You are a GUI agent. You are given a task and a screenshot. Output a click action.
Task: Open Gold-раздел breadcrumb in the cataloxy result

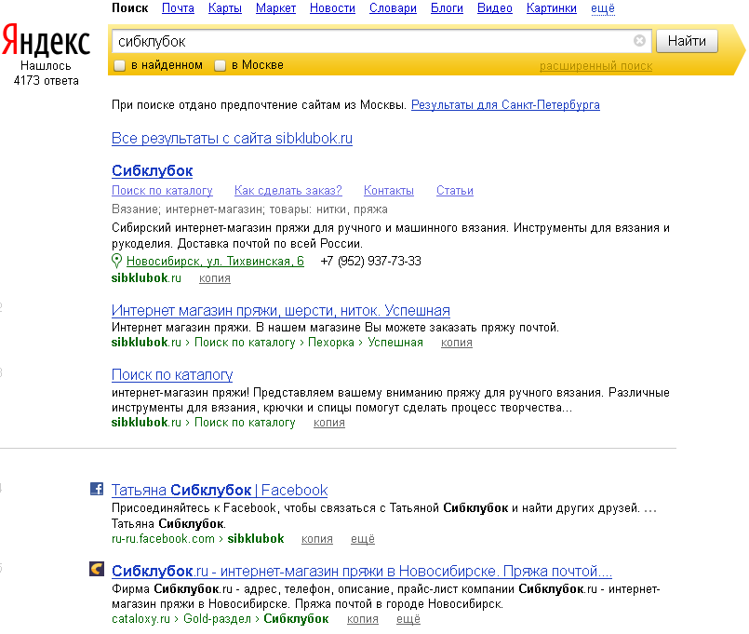tap(218, 619)
